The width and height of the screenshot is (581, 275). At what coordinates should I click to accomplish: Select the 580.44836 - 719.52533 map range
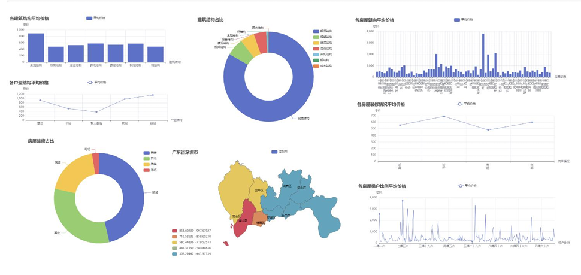tap(192, 242)
